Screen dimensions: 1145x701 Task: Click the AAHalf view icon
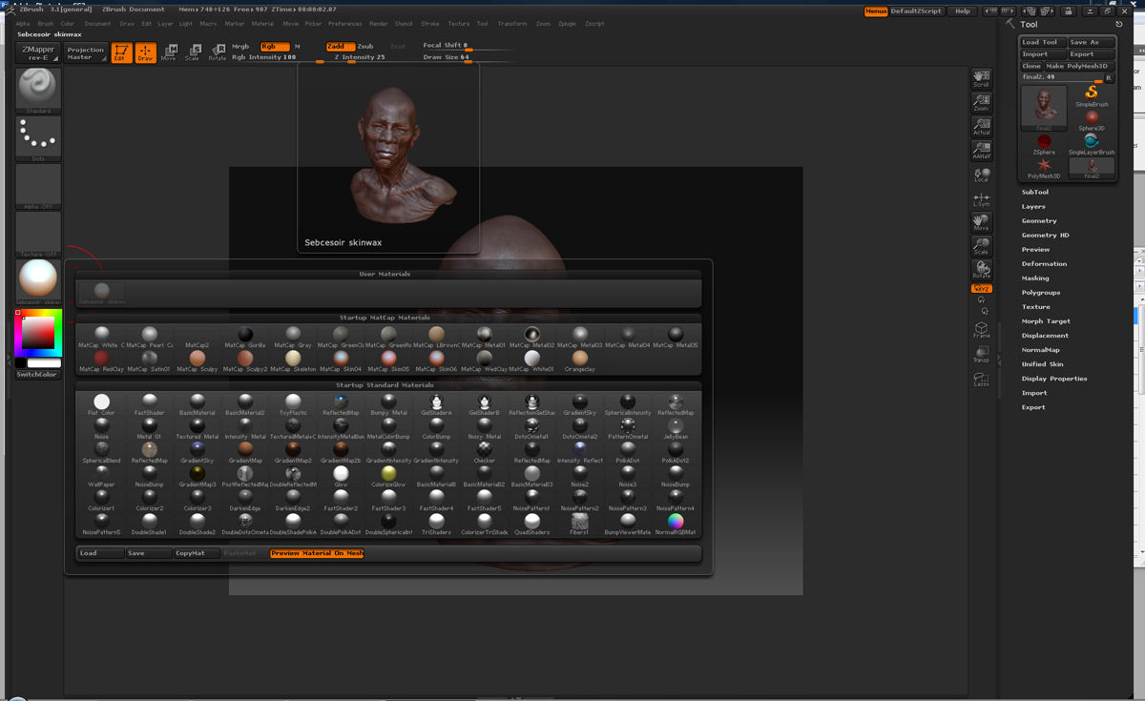click(981, 152)
